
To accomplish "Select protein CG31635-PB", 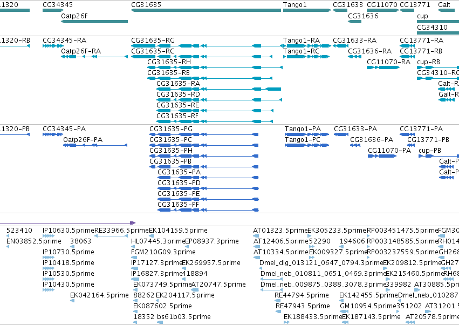I will [x=204, y=167].
